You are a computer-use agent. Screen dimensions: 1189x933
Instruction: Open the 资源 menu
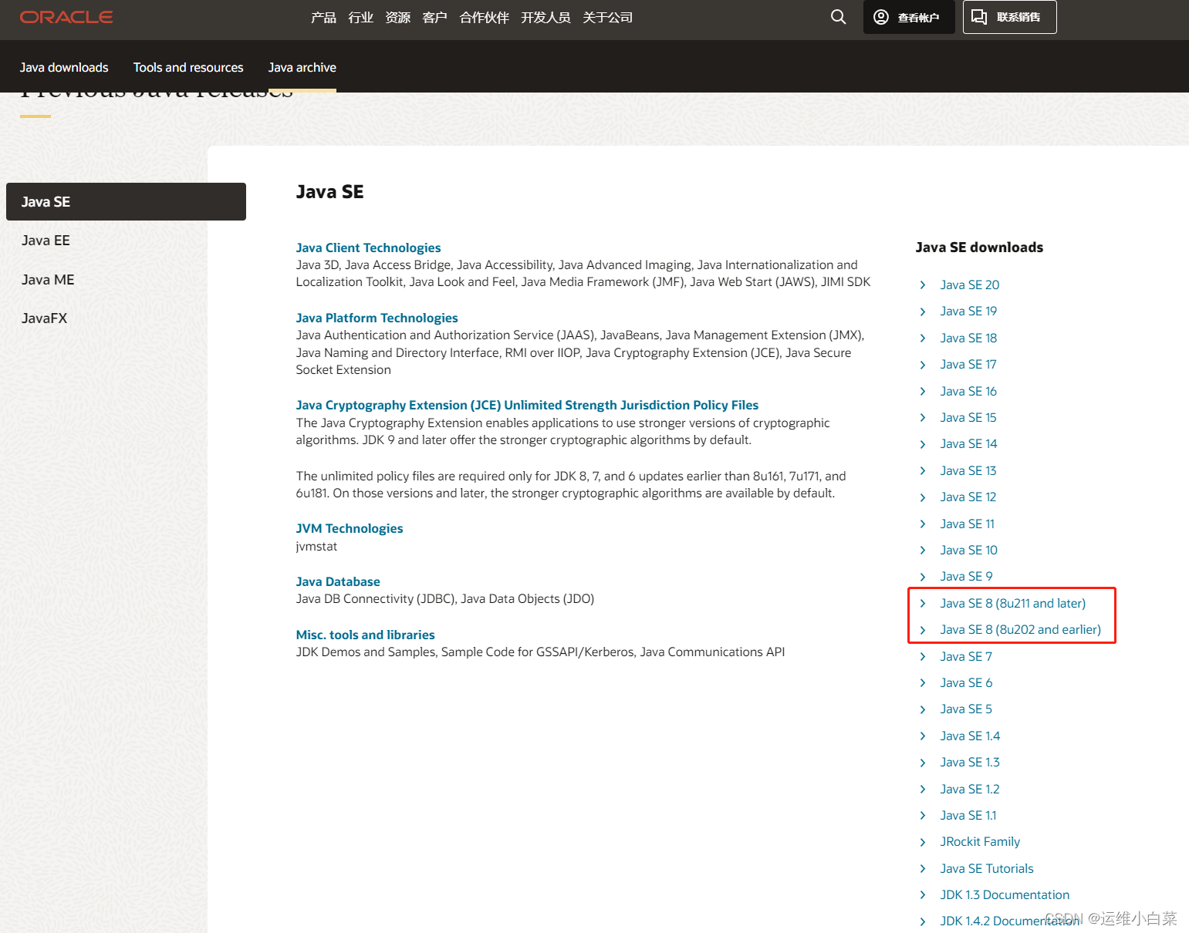tap(397, 17)
